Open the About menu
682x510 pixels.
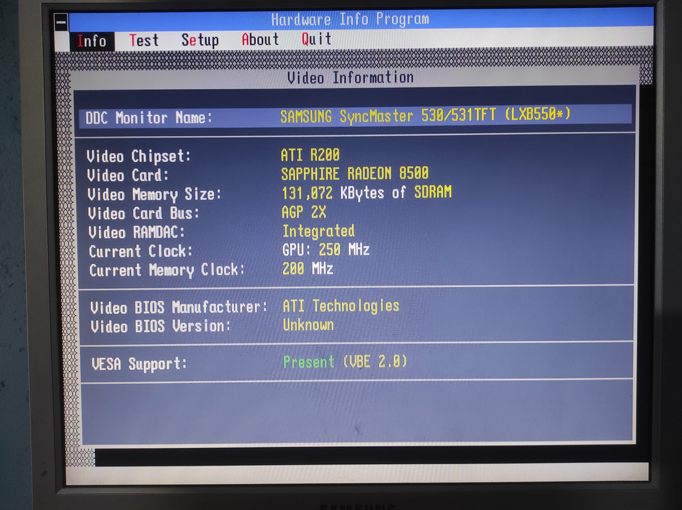point(260,40)
